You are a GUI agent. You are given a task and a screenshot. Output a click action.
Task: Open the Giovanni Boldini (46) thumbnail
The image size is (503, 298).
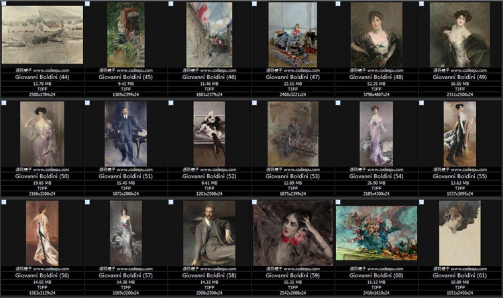tap(209, 35)
